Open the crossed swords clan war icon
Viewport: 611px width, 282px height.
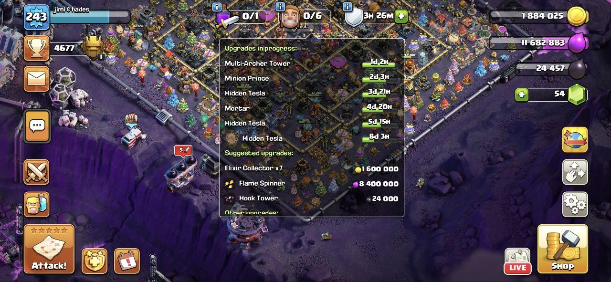[x=36, y=172]
